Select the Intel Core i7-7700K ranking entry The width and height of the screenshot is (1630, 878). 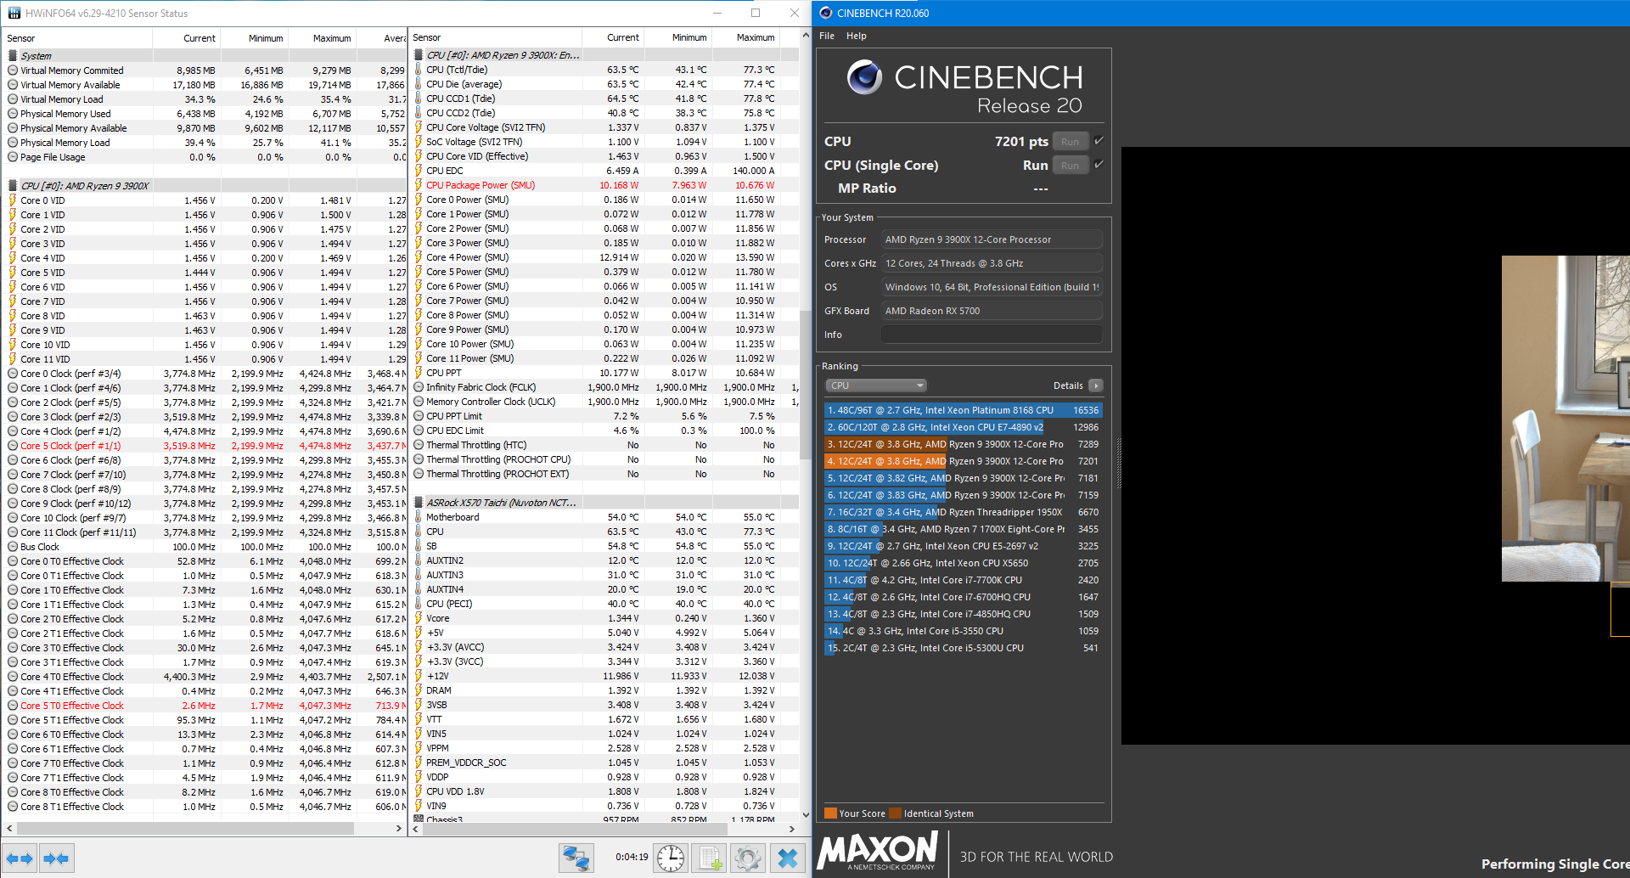[x=964, y=580]
